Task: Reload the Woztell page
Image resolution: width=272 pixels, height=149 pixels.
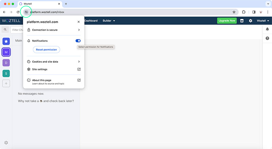Action: 18,12
